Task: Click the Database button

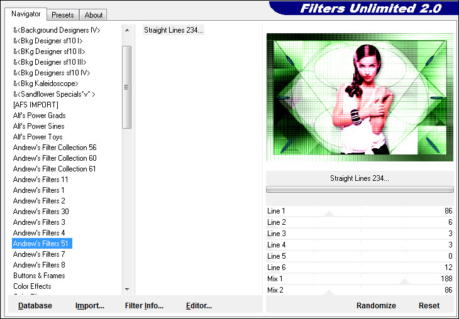Action: [35, 306]
